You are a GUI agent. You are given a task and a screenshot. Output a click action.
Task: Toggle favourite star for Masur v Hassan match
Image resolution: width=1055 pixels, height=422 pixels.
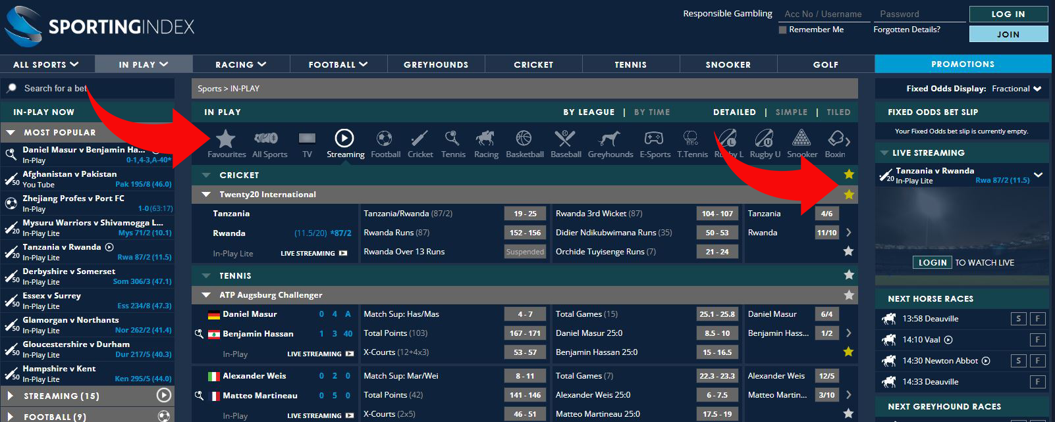(x=848, y=352)
